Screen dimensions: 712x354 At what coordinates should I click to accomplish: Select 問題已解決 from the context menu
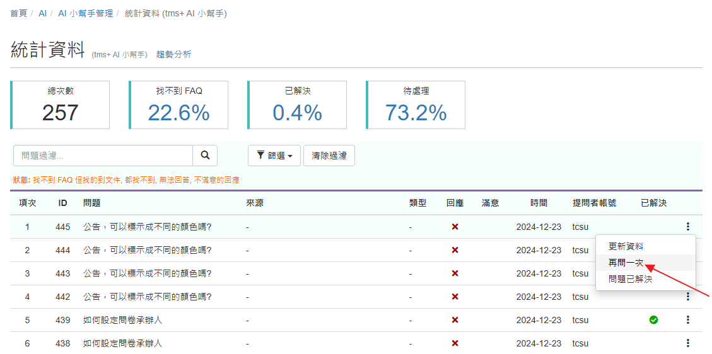[630, 279]
